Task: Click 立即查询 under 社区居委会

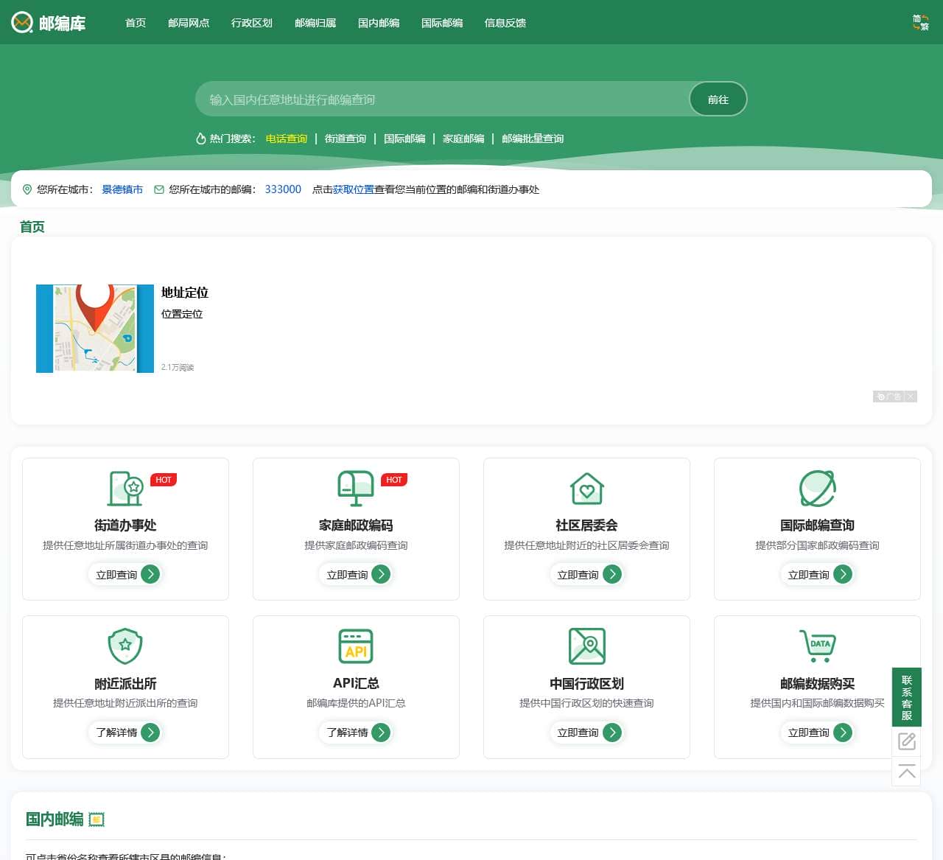Action: [x=587, y=574]
